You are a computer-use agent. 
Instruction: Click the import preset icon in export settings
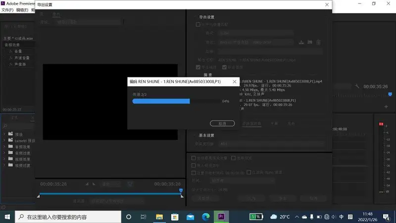(310, 42)
